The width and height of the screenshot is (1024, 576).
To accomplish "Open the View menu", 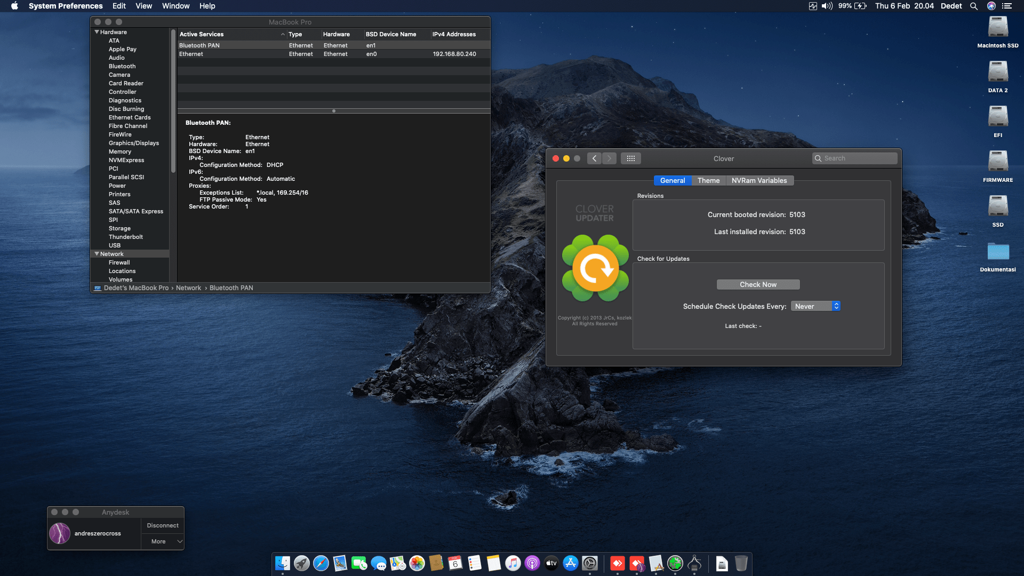I will 143,6.
